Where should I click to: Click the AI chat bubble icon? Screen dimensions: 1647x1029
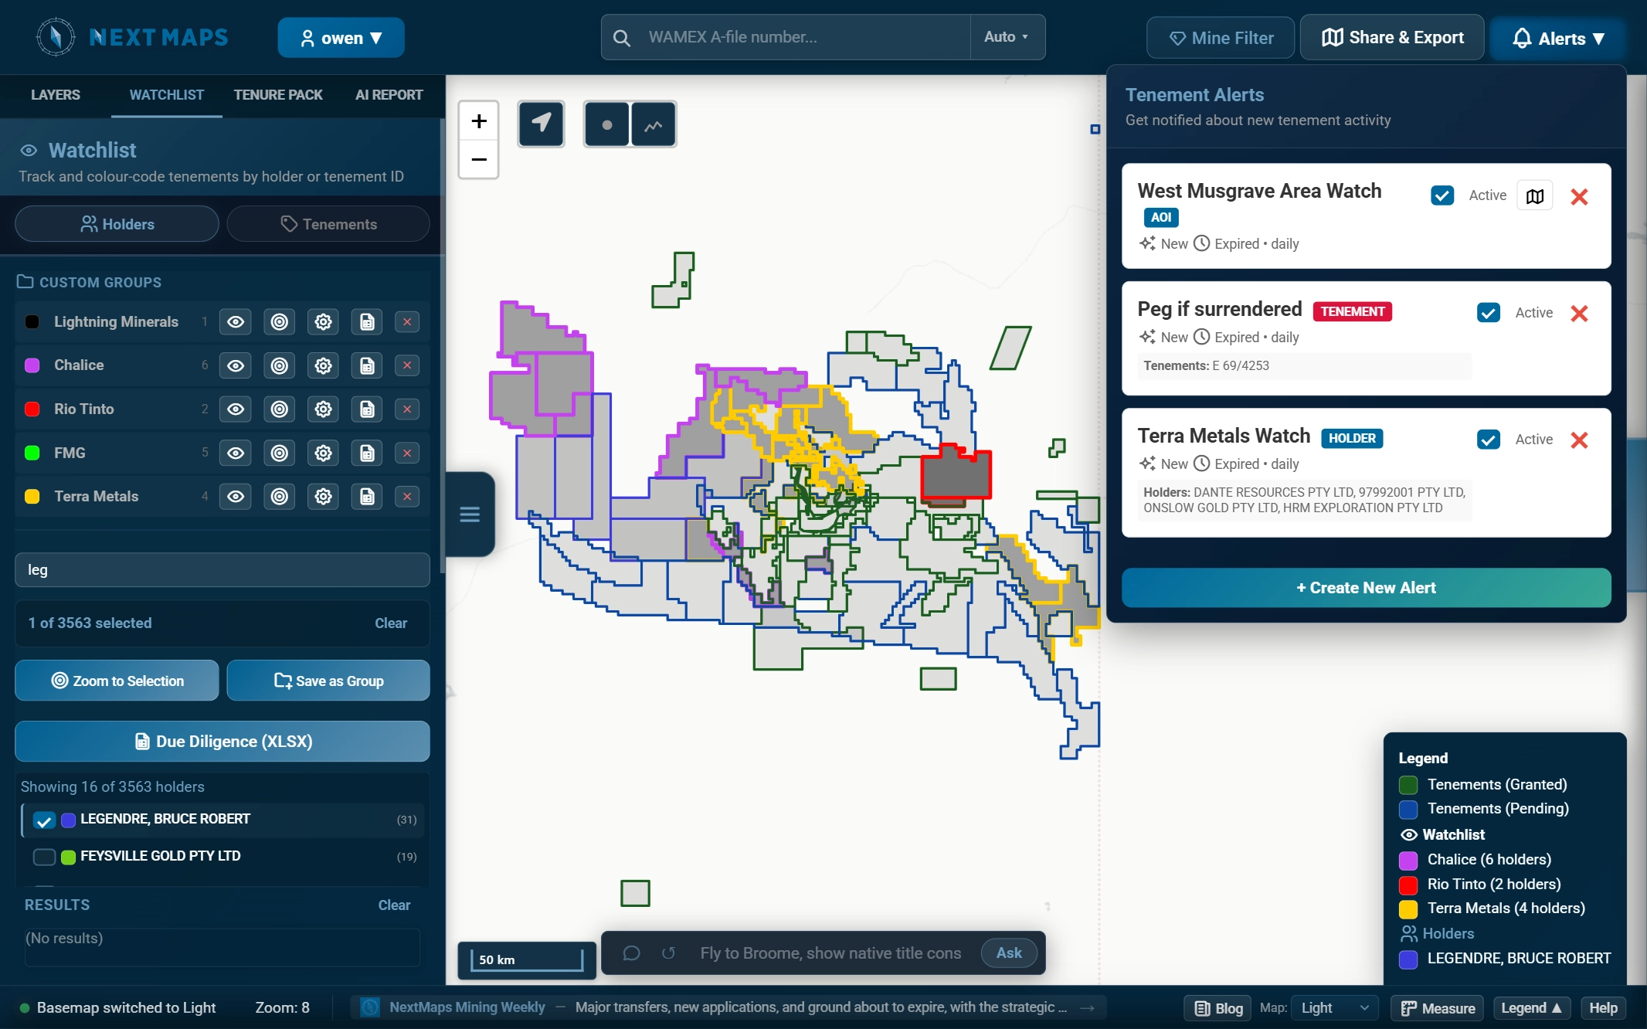[631, 953]
